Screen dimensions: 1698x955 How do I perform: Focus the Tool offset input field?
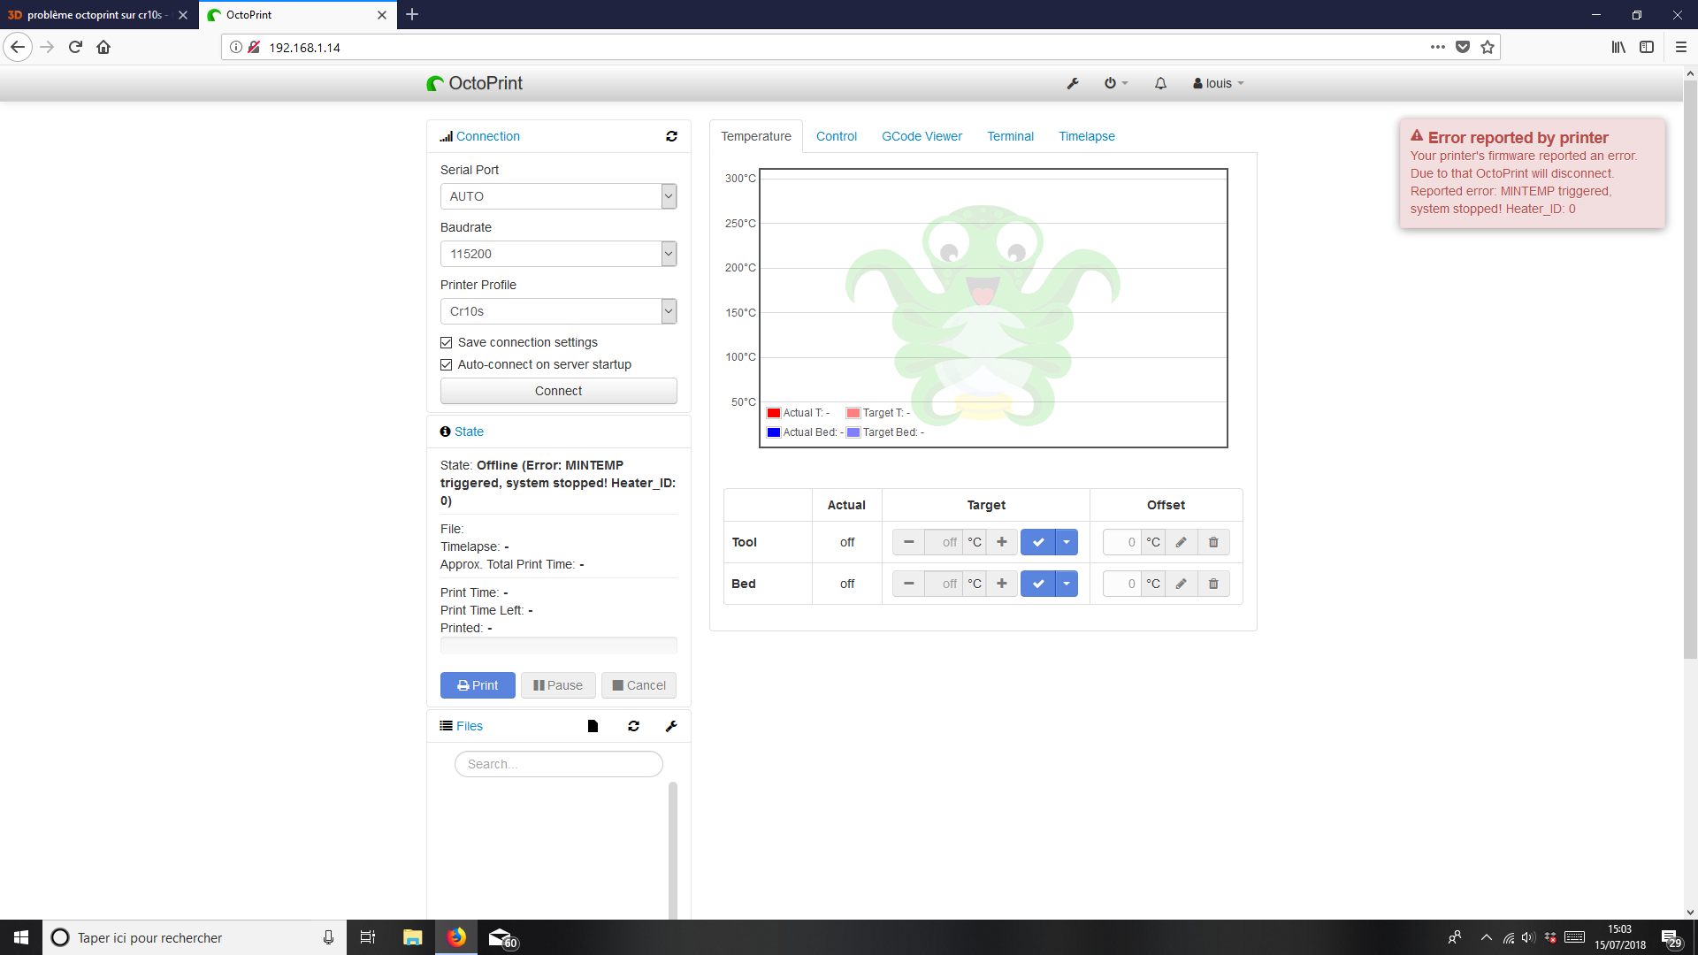coord(1122,542)
